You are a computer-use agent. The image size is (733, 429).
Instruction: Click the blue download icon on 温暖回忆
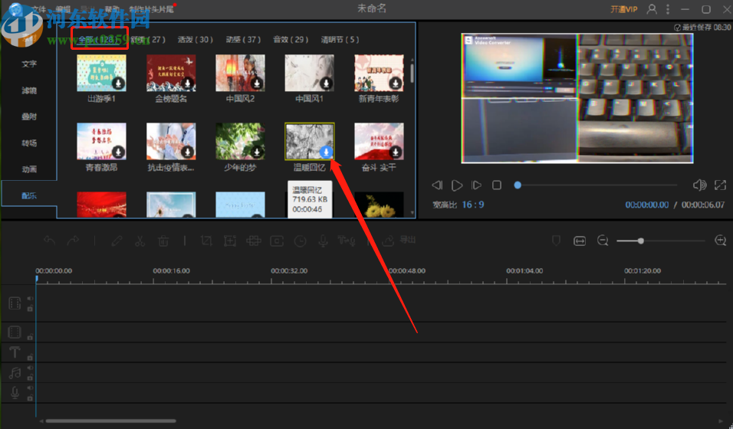327,152
